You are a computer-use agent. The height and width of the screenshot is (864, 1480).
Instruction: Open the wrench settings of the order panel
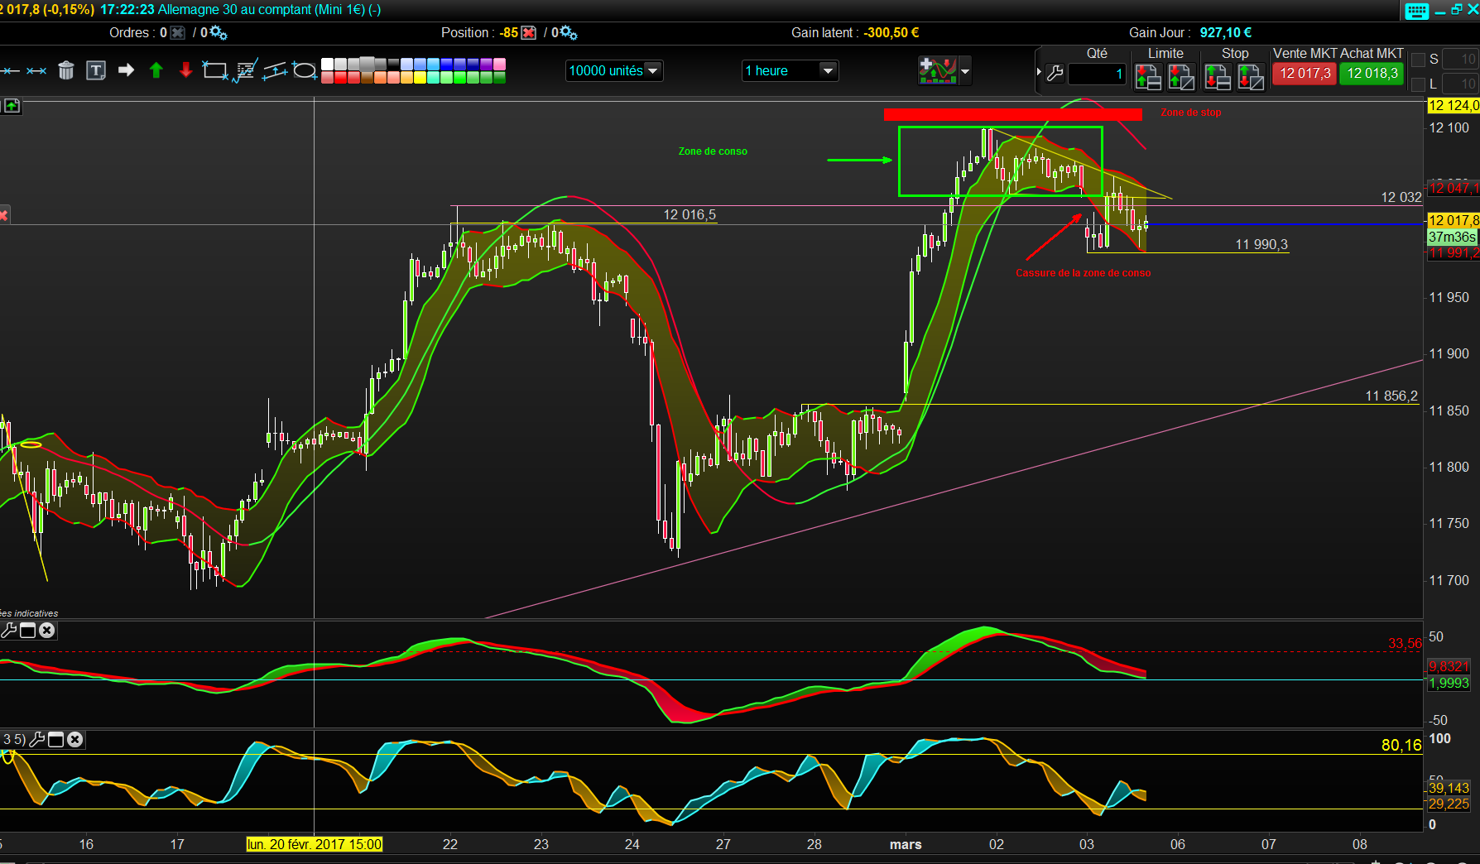coord(1055,74)
